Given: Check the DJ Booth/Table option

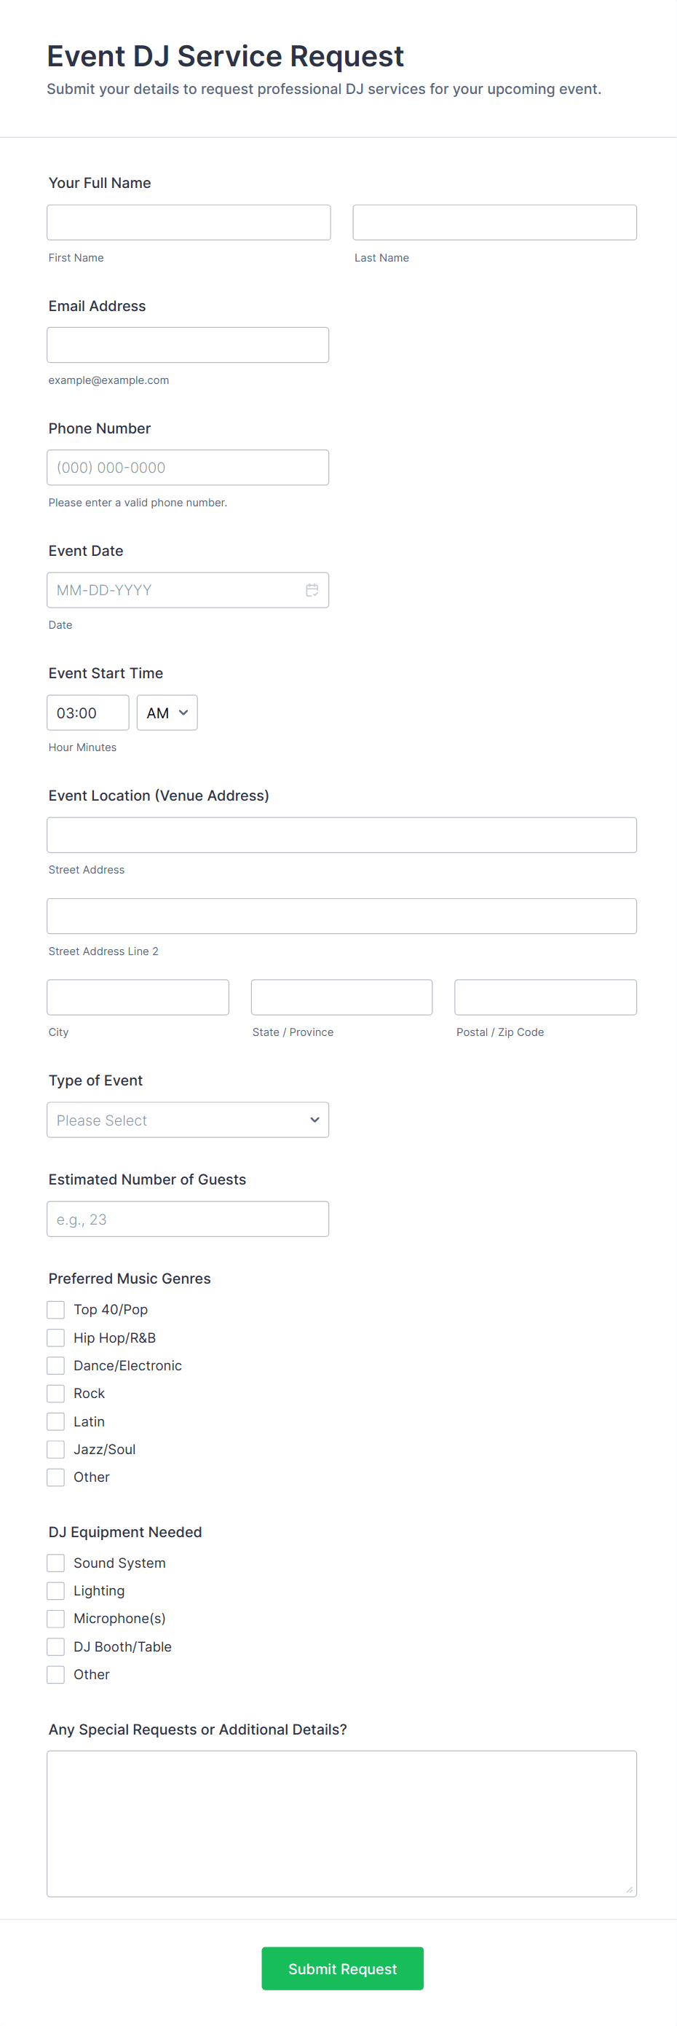Looking at the screenshot, I should coord(56,1646).
